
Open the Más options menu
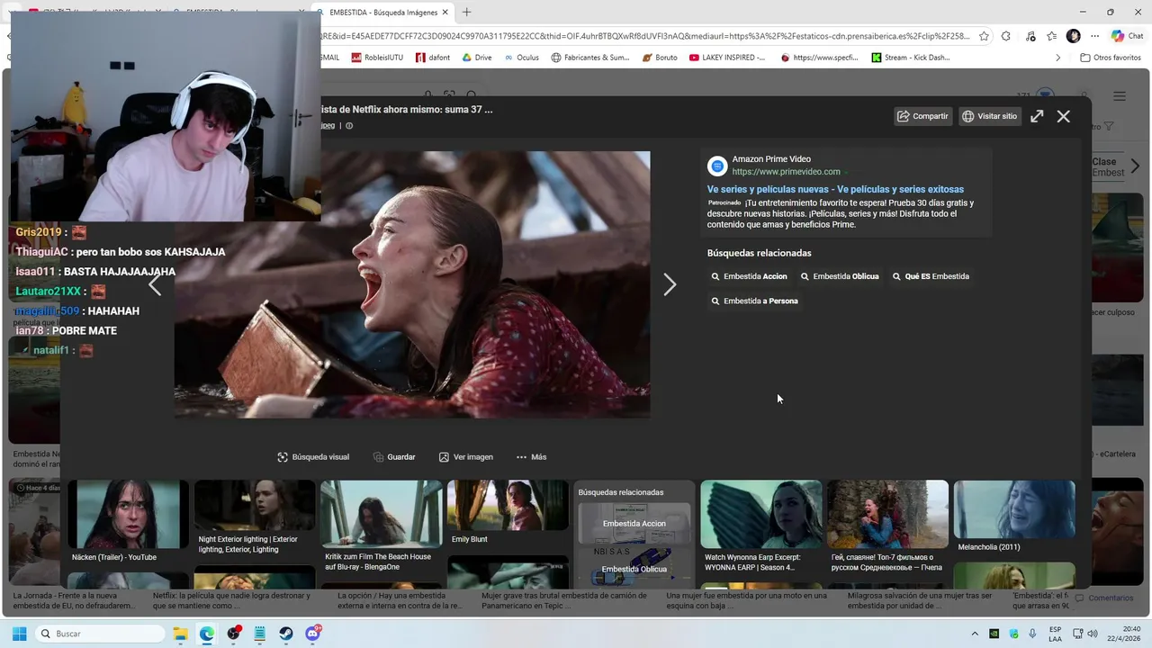pyautogui.click(x=531, y=457)
